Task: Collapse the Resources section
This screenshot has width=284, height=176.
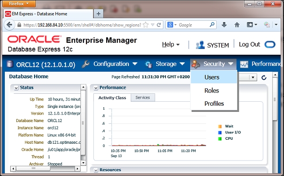Action: pyautogui.click(x=96, y=170)
